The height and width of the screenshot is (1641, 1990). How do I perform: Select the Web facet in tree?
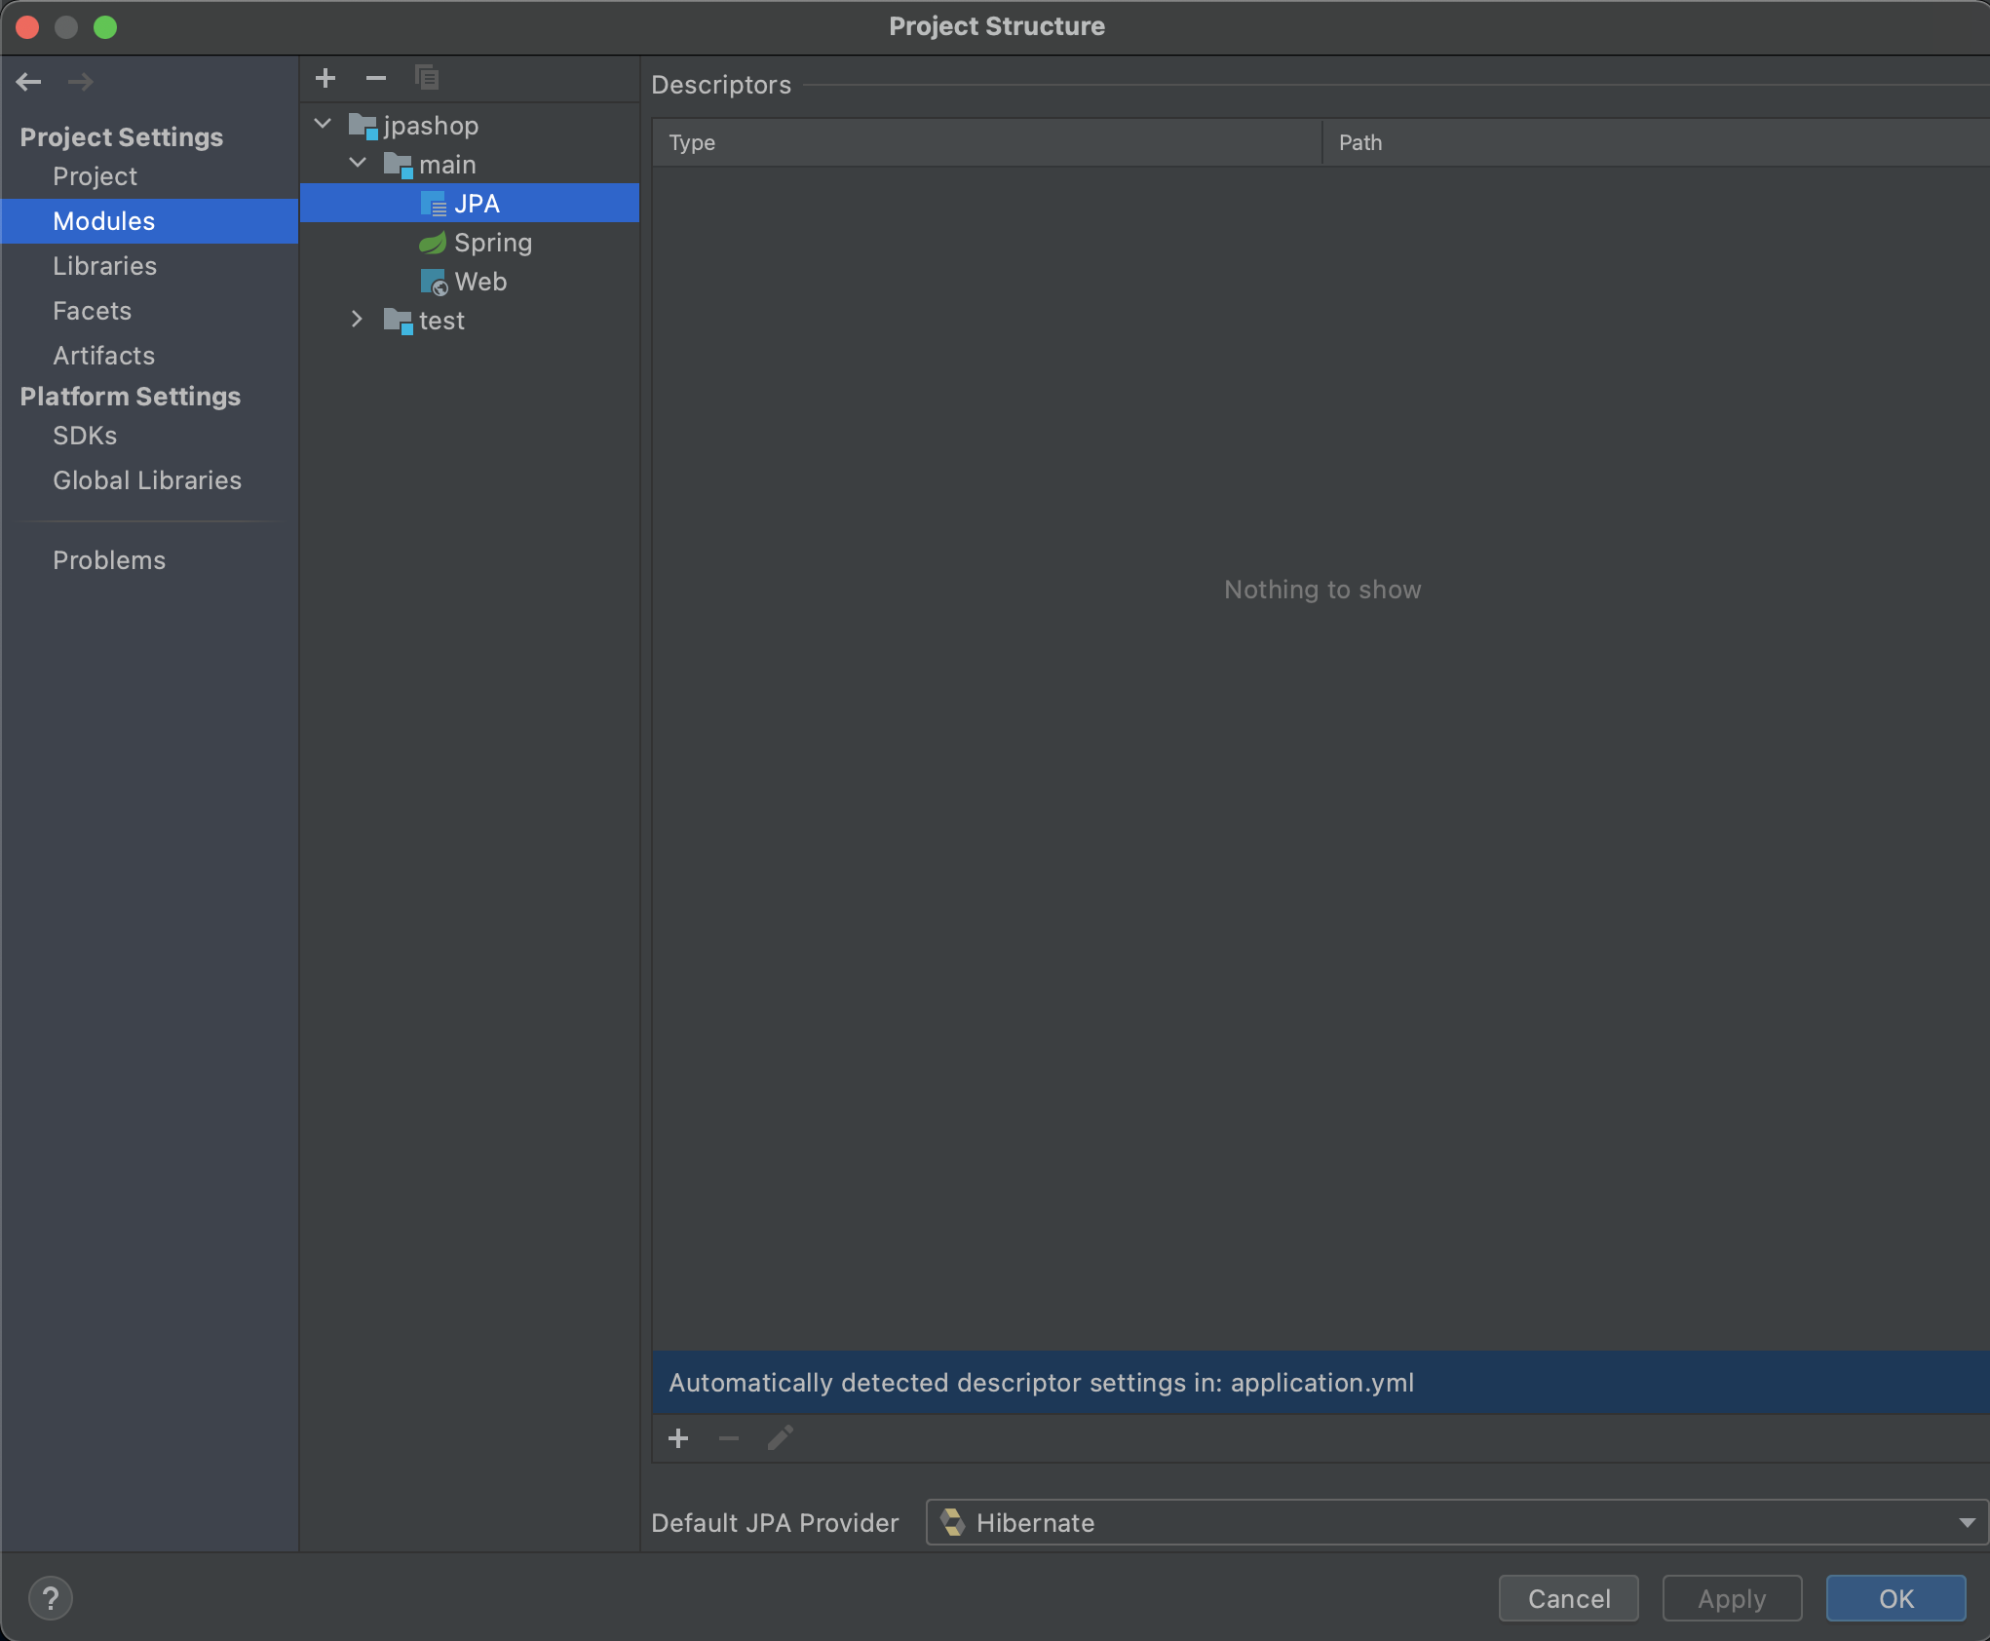pyautogui.click(x=479, y=282)
